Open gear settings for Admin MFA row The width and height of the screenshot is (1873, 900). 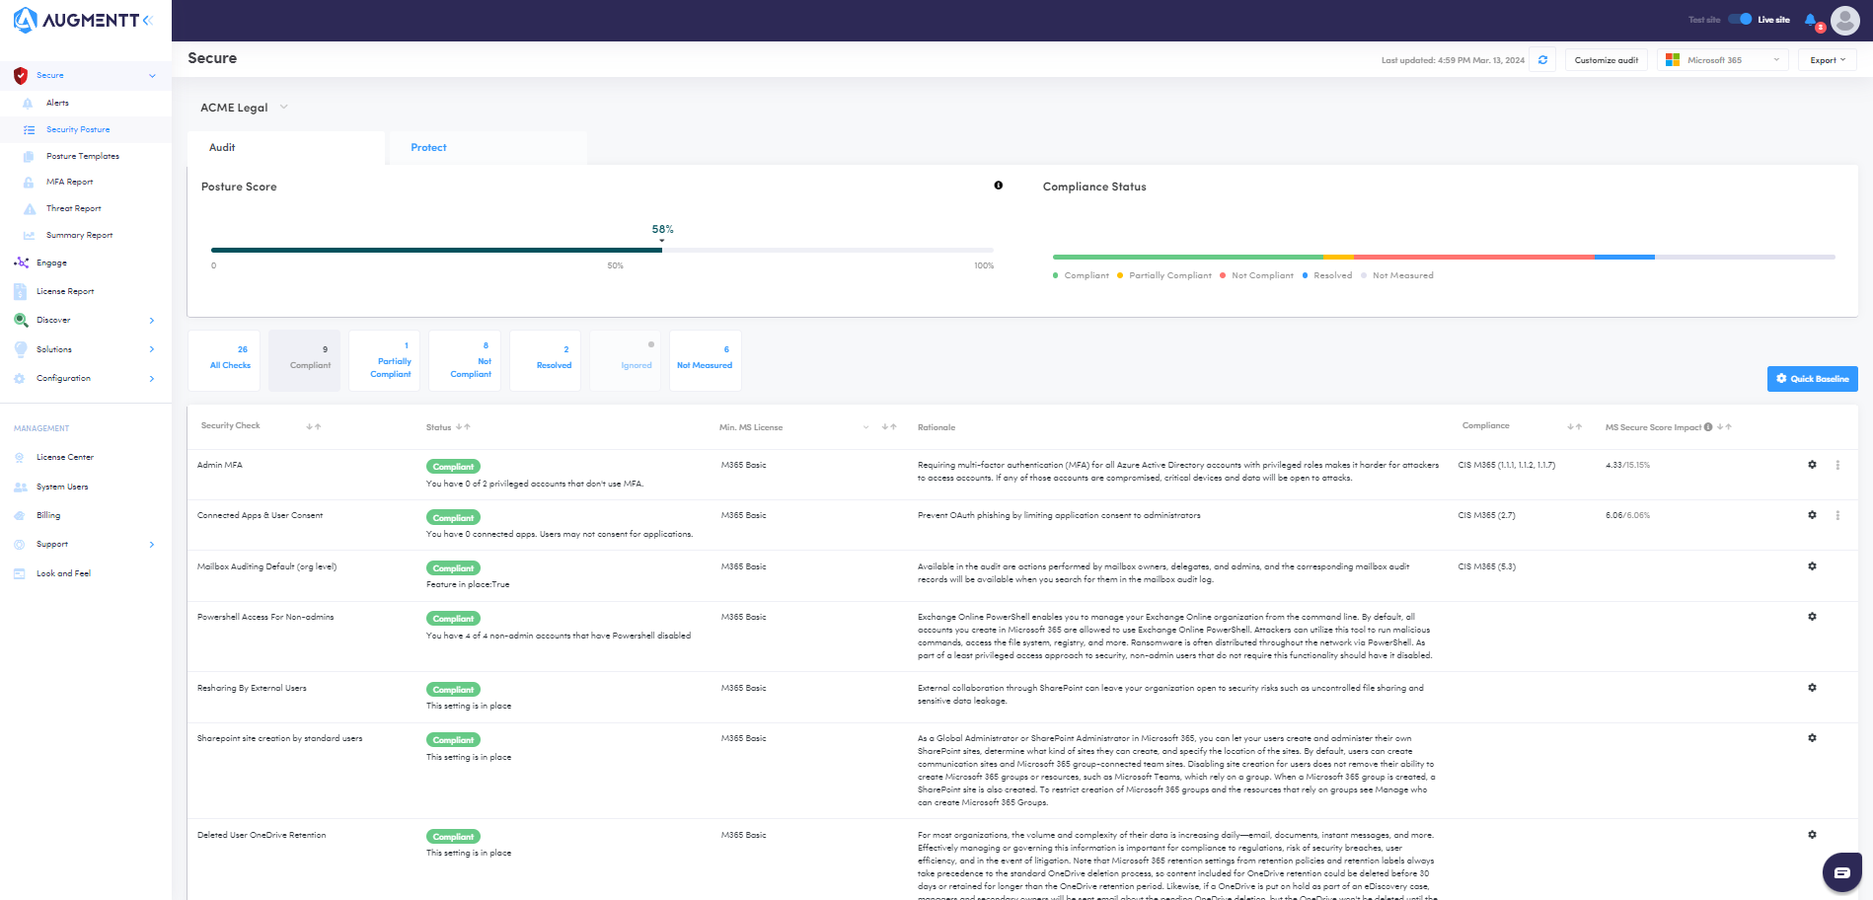pyautogui.click(x=1812, y=465)
